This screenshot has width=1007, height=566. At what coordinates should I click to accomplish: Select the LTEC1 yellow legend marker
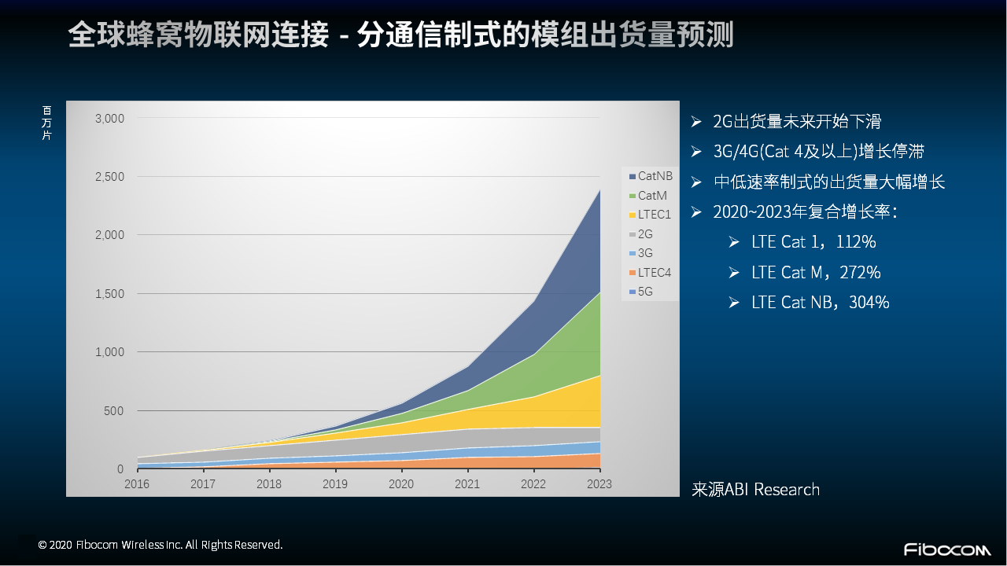pyautogui.click(x=632, y=215)
